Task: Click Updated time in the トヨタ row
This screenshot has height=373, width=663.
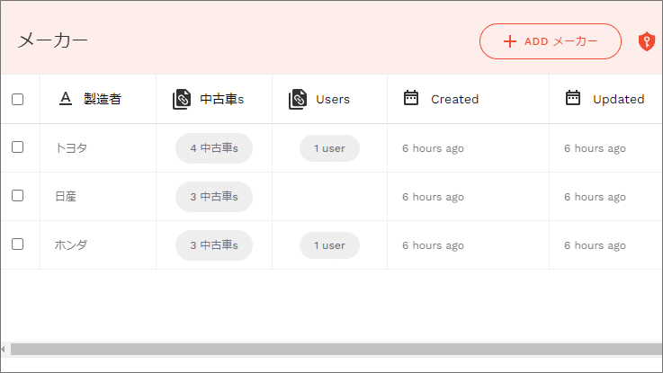Action: (x=595, y=148)
